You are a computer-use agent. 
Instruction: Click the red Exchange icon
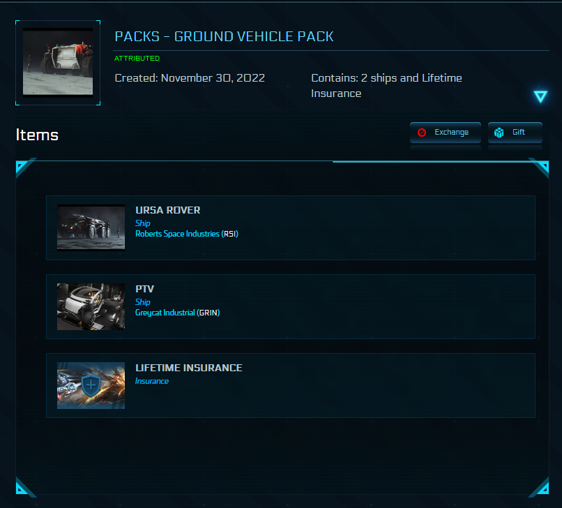point(422,133)
